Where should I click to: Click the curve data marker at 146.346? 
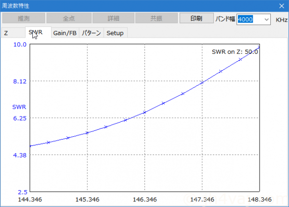144,113
